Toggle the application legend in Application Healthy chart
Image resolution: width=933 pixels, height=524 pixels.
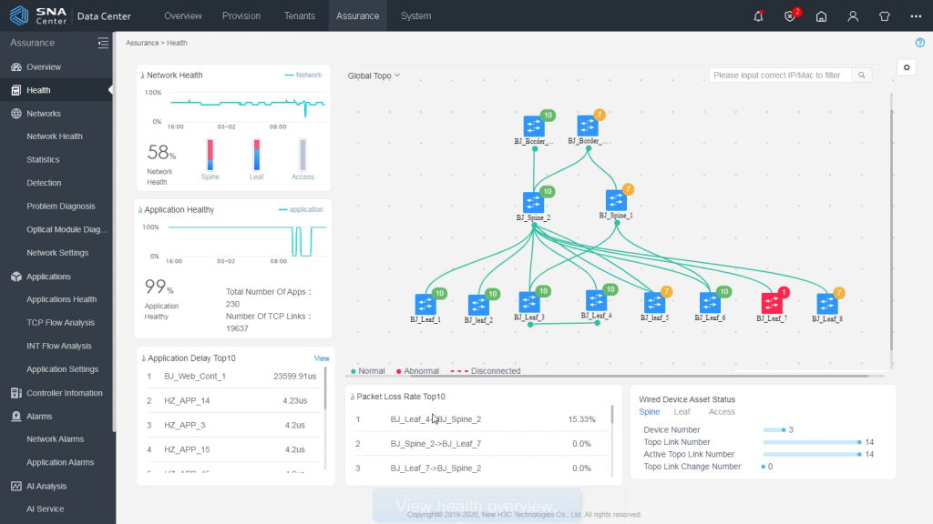point(301,209)
